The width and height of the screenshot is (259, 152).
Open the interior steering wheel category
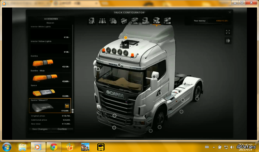(135, 21)
